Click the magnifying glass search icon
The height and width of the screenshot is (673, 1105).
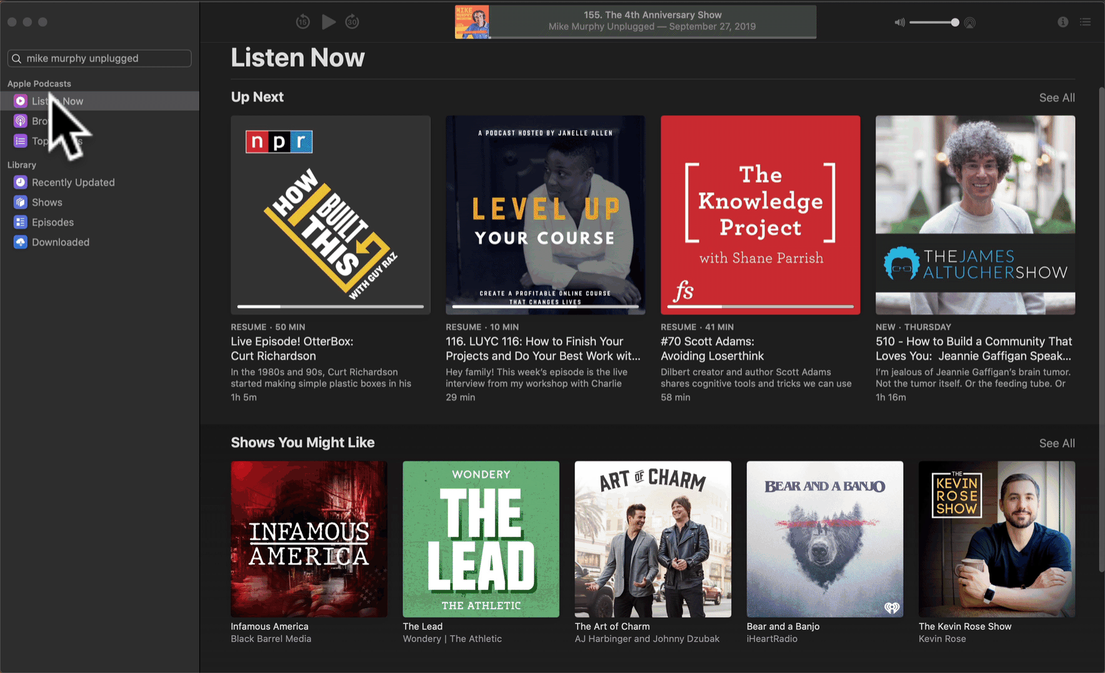pos(17,58)
